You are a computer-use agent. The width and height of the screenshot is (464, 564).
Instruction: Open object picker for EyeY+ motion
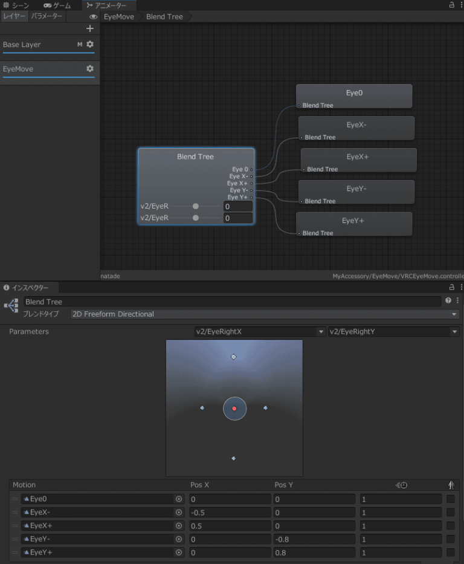179,553
